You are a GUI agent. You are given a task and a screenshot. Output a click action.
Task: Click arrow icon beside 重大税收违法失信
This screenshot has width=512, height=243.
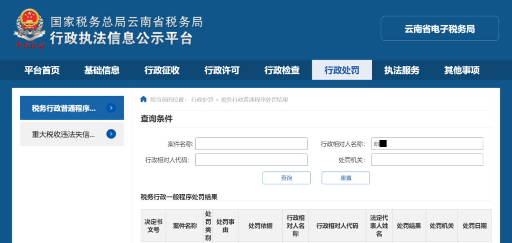(111, 134)
